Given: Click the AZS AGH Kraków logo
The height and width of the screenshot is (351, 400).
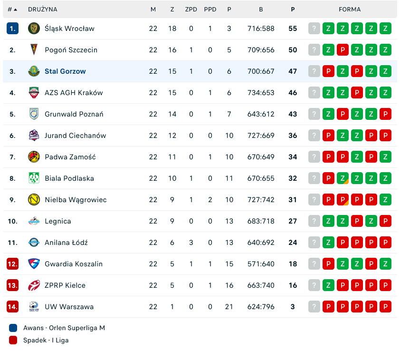Looking at the screenshot, I should pyautogui.click(x=34, y=93).
